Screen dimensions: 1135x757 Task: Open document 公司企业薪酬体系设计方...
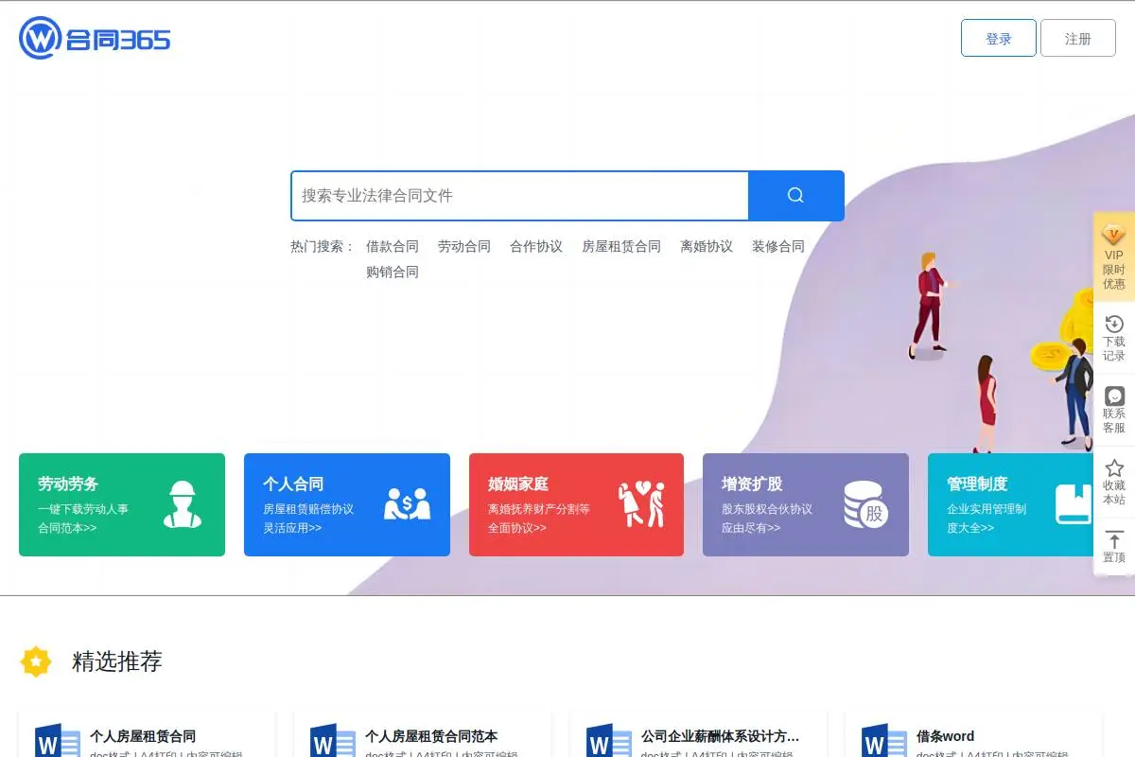[x=721, y=736]
